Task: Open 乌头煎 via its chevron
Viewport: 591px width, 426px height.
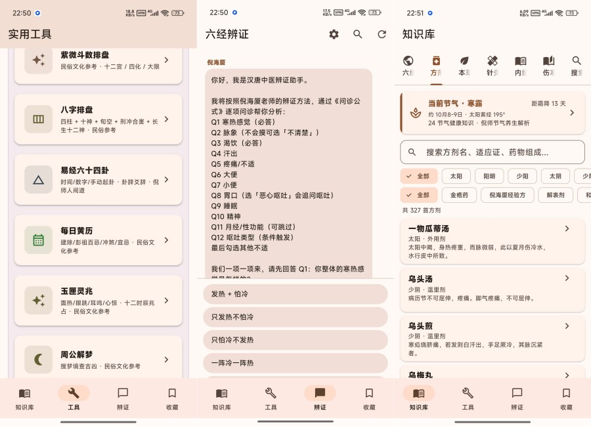Action: (567, 326)
